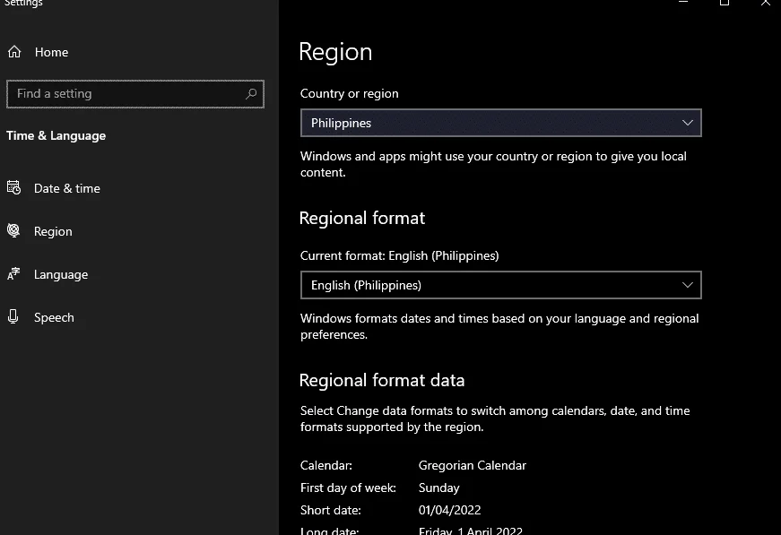Open the English (Philippines) regional format dropdown
The height and width of the screenshot is (535, 781).
click(500, 285)
